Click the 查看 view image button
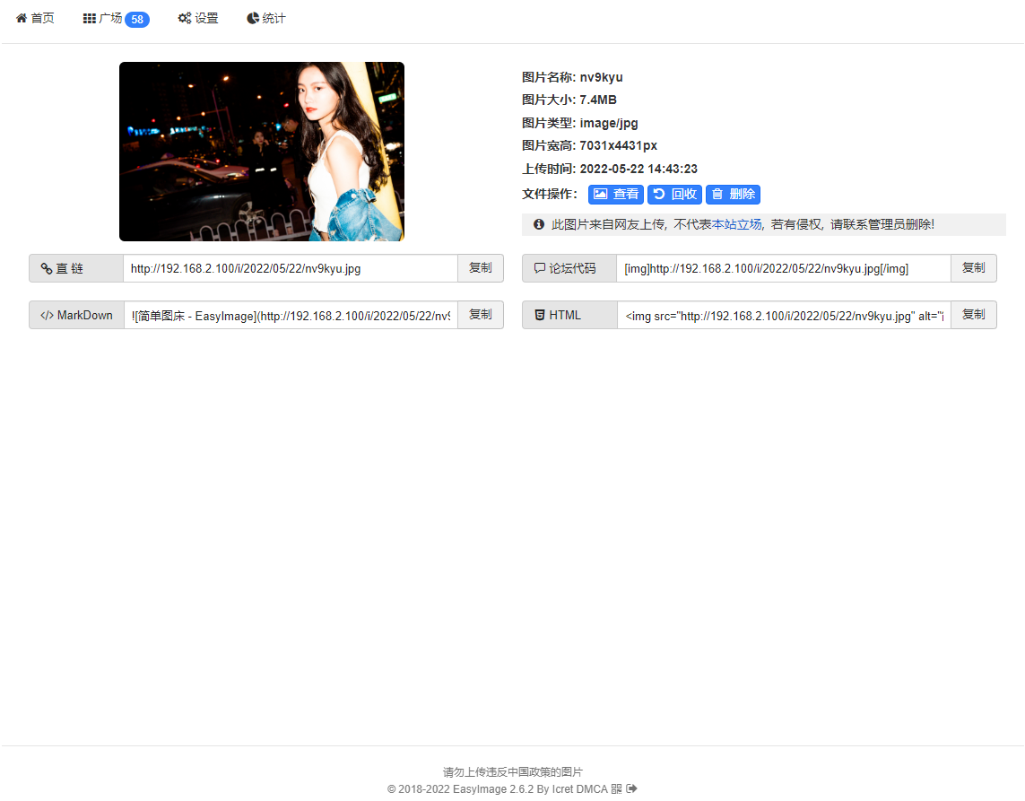This screenshot has width=1025, height=801. [x=616, y=194]
